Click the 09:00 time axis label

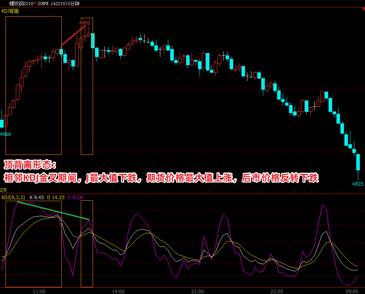click(352, 292)
